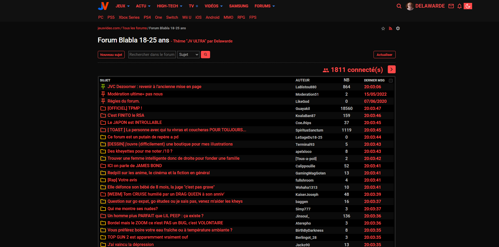Select the Switch platform tab
The height and width of the screenshot is (247, 499).
pos(172,17)
